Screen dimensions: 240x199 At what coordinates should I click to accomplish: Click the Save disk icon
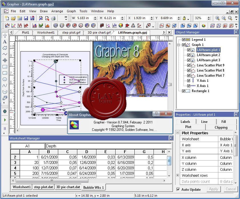[26, 18]
